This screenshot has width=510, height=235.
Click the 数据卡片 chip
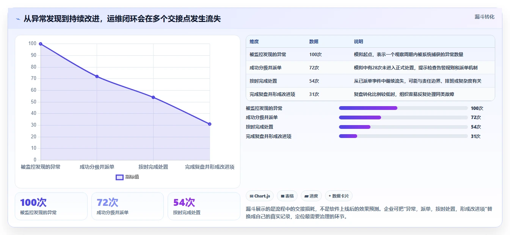click(x=338, y=196)
